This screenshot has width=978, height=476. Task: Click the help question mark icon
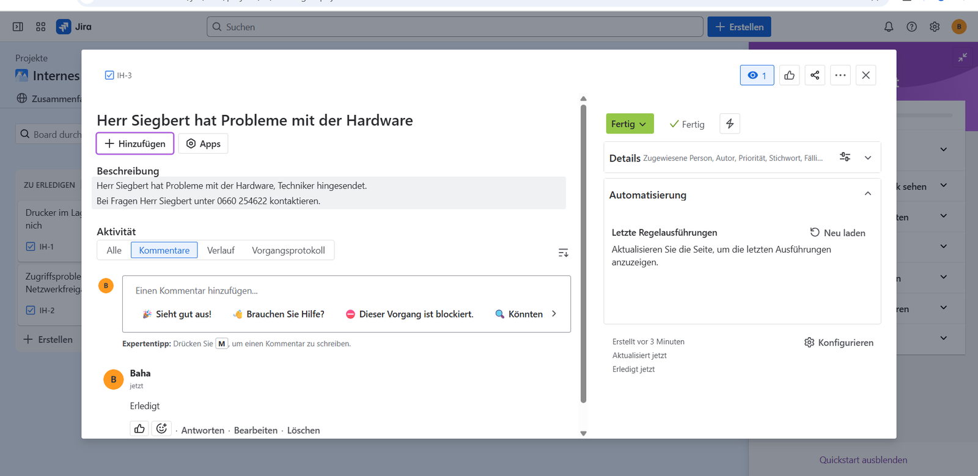(x=911, y=27)
